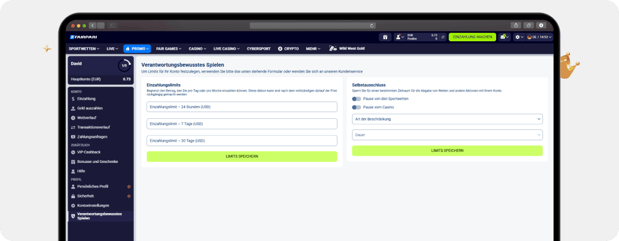The width and height of the screenshot is (619, 241).
Task: Click the Crypto coin icon
Action: pos(280,49)
